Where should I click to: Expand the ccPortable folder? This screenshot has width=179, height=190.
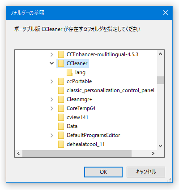(x=52, y=81)
